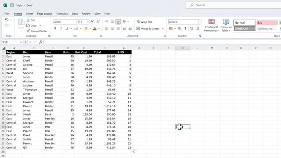The width and height of the screenshot is (281, 158).
Task: Apply the red Font Color icon
Action: point(95,29)
